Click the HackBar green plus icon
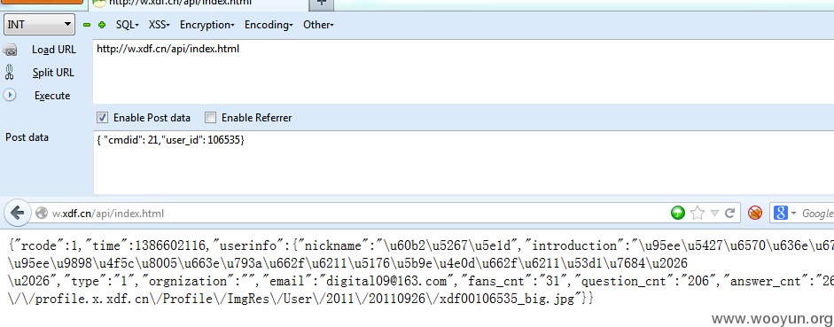 [x=102, y=25]
